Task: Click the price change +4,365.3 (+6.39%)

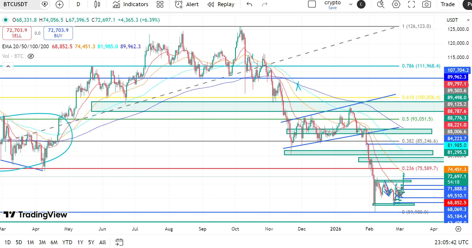Action: click(139, 20)
